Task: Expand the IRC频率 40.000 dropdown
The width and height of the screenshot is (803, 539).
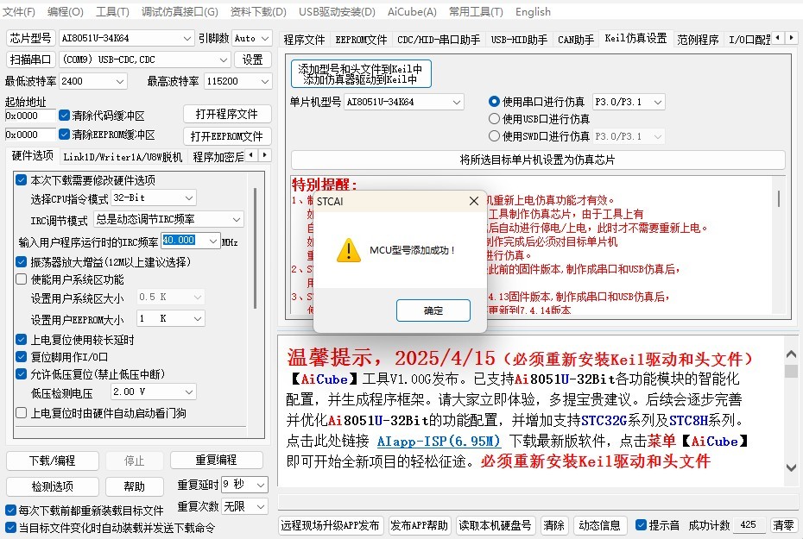Action: click(x=213, y=241)
